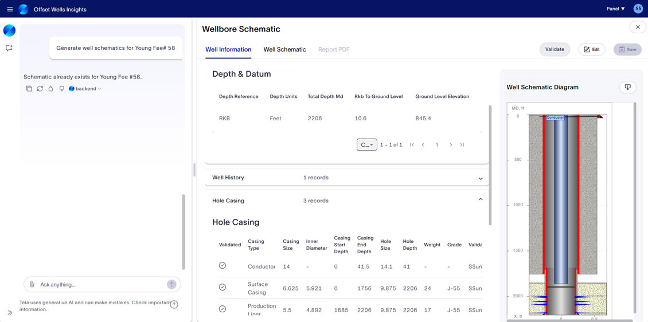Viewport: 648px width, 322px height.
Task: Expand sidebar with double chevron icon
Action: (10, 312)
